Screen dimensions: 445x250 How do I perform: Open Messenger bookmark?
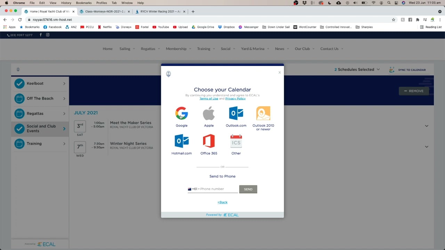pos(249,27)
